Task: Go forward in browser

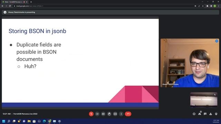Action: pos(6,6)
